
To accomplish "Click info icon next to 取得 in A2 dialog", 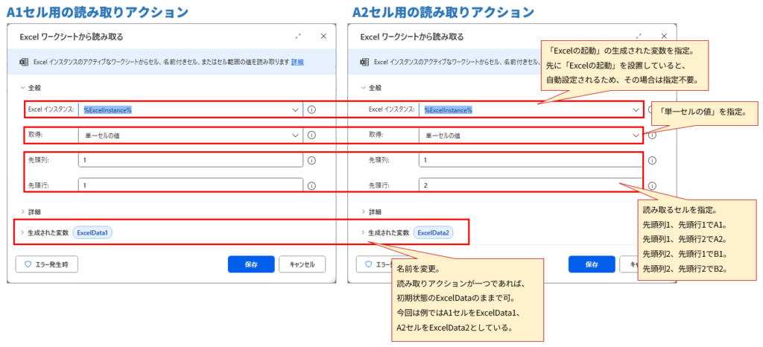I will (653, 136).
